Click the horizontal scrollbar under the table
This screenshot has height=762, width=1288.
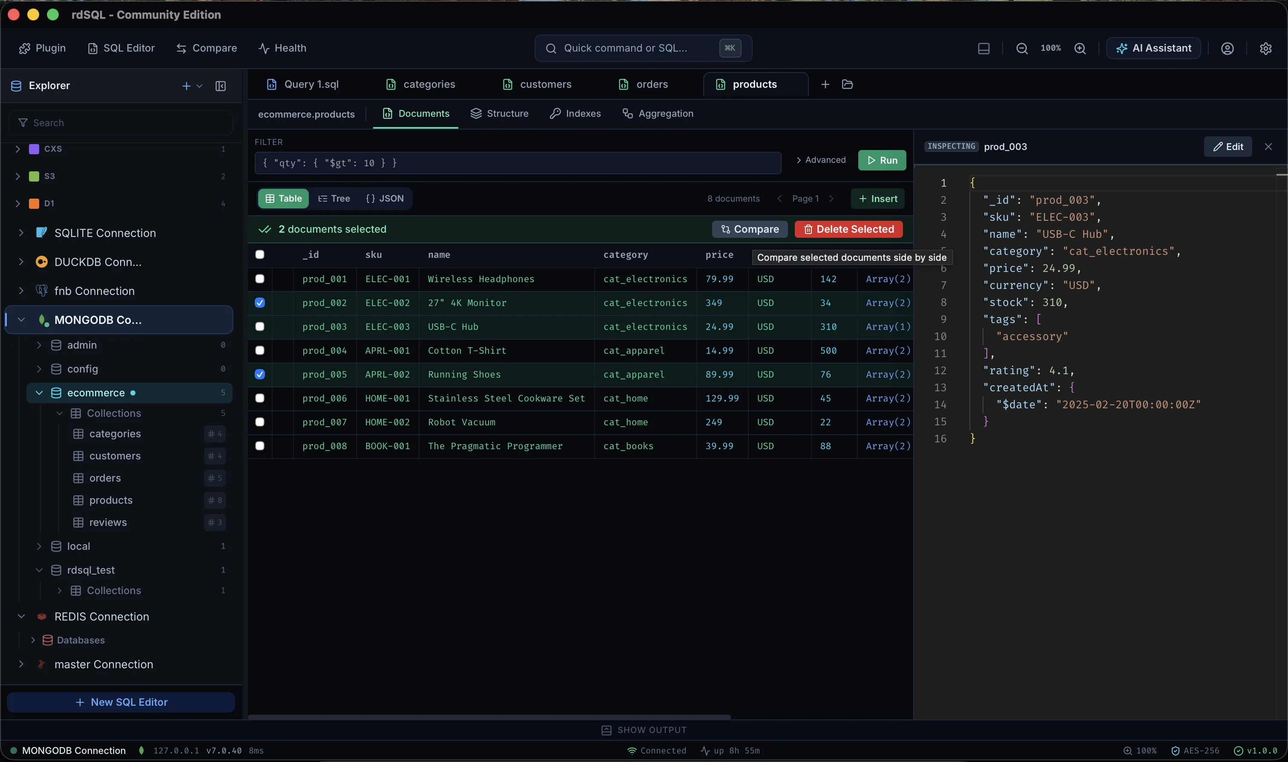point(489,716)
